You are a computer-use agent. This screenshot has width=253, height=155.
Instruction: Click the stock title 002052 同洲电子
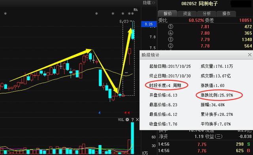click(x=199, y=4)
